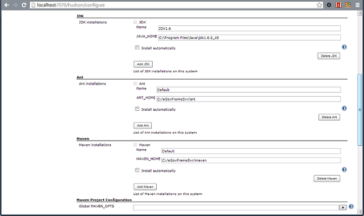The image size is (364, 216).
Task: Enable Install automatically for JDK
Action: 137,48
